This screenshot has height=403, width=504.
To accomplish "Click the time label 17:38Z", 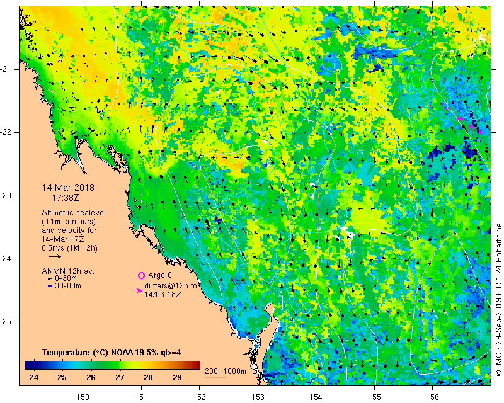I will 66,198.
